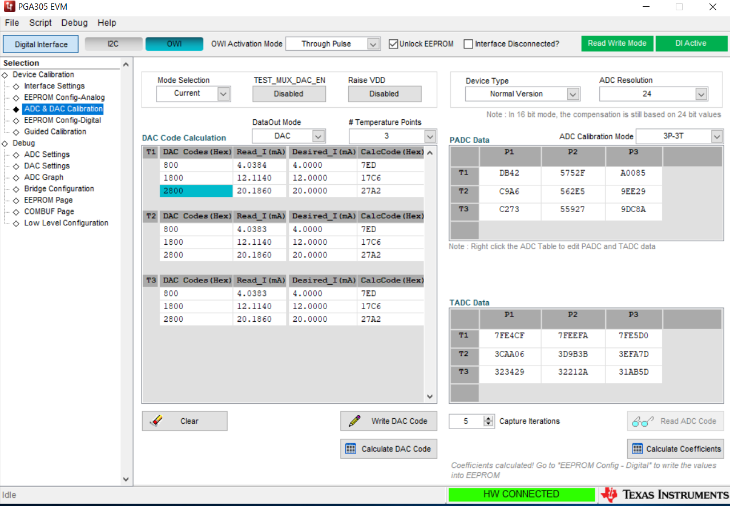The image size is (730, 506).
Task: Select COMBUF Page in tree
Action: [x=49, y=212]
